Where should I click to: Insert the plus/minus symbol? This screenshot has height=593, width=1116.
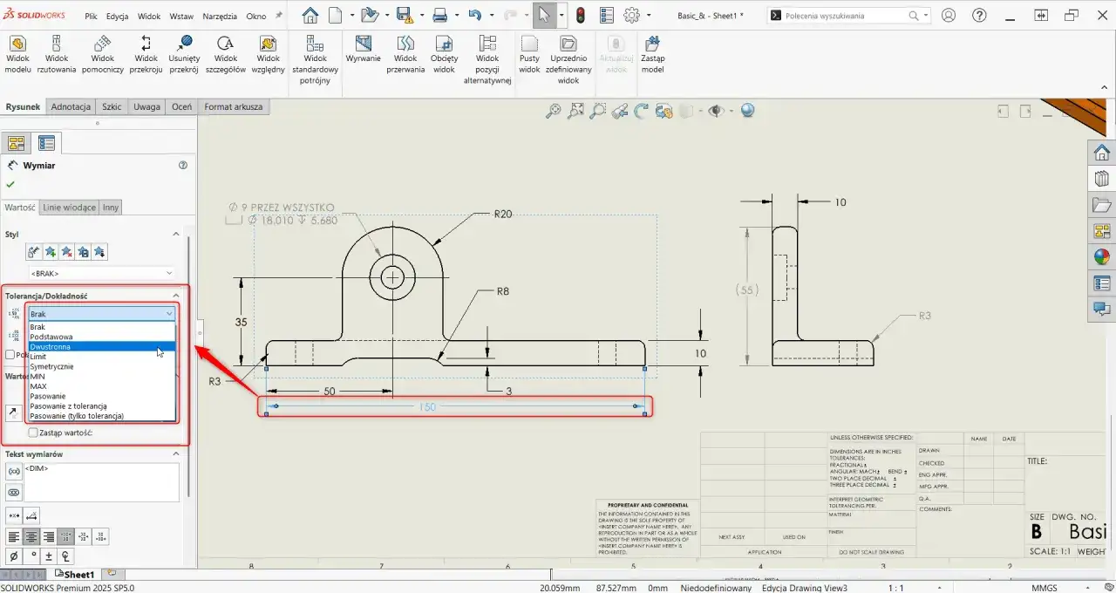[x=49, y=556]
